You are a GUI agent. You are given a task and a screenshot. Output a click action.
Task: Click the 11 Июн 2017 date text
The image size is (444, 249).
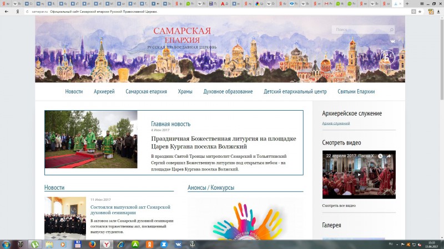coord(100,200)
